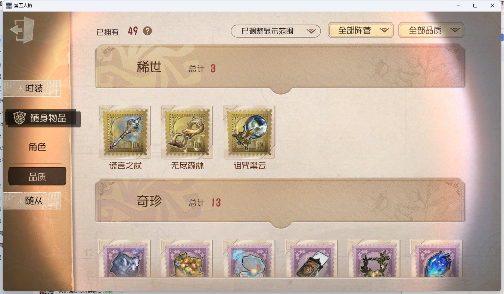Viewport: 504px width, 294px height.
Task: Pick the flower bouquet accessory
Action: pos(187,258)
